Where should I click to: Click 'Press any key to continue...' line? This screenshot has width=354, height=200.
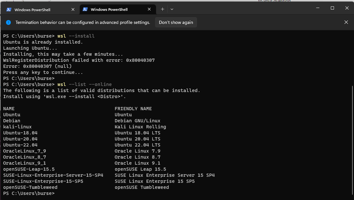coord(43,72)
